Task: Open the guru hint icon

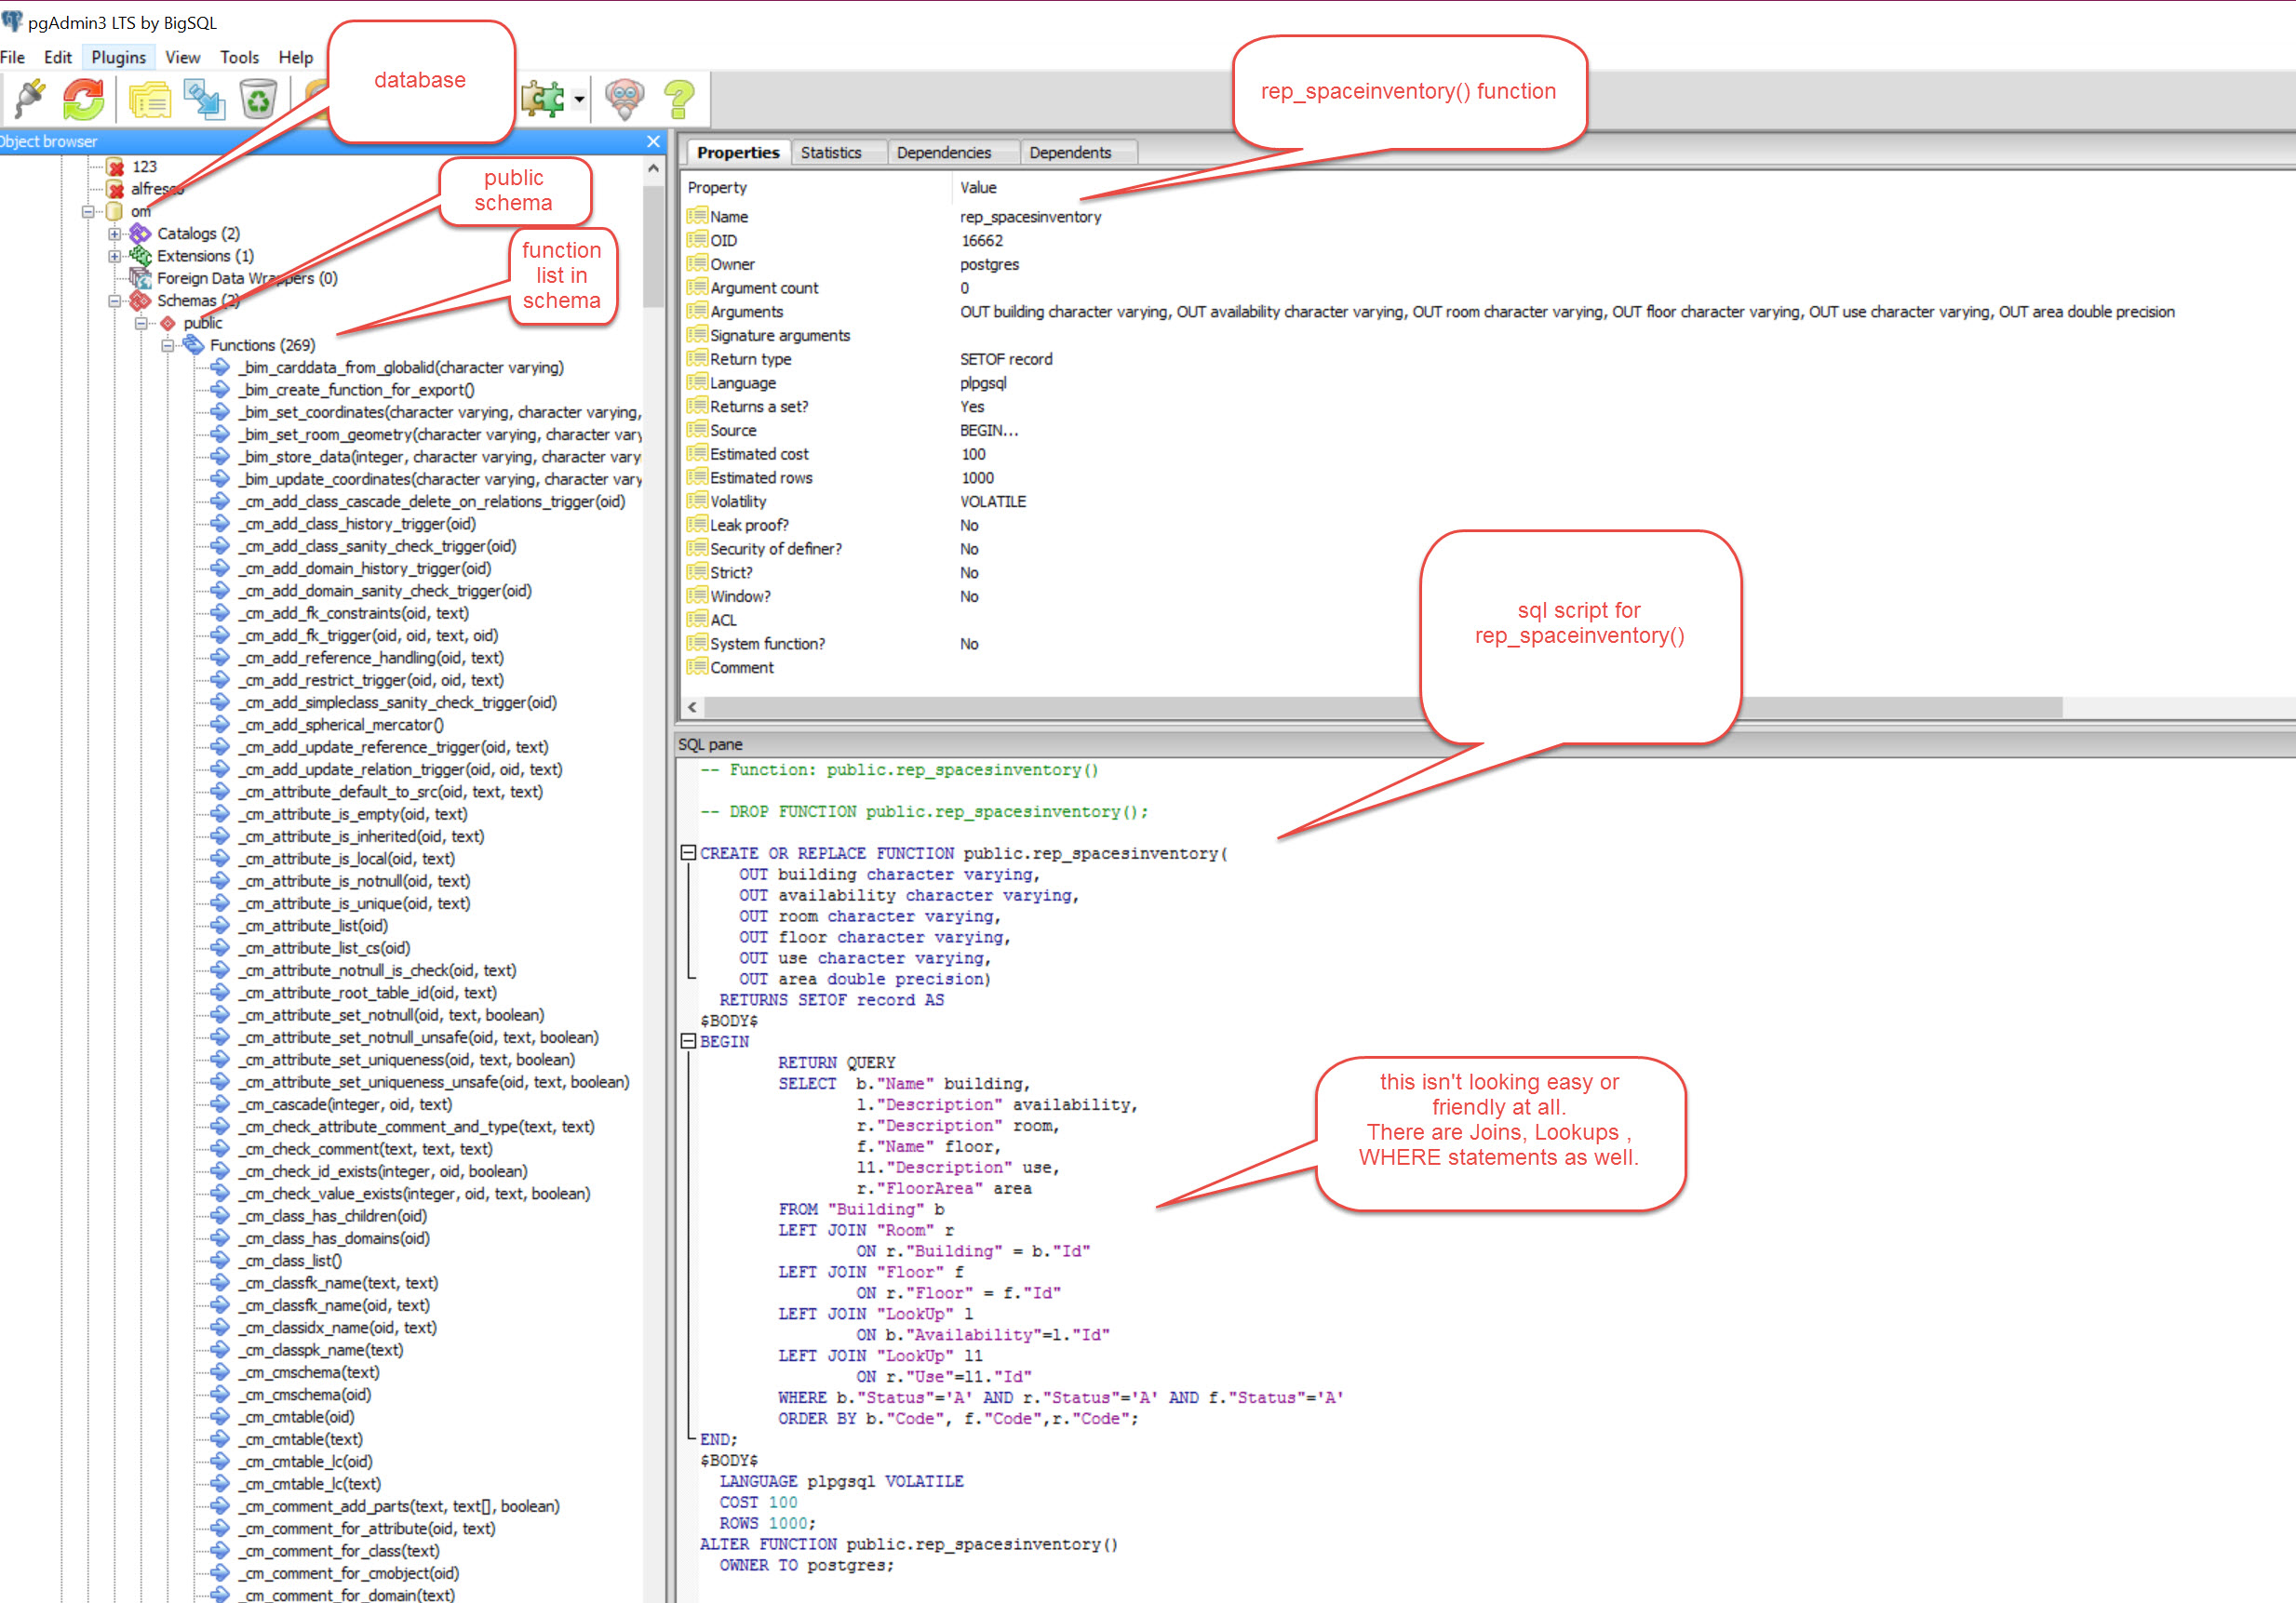Action: [x=625, y=99]
